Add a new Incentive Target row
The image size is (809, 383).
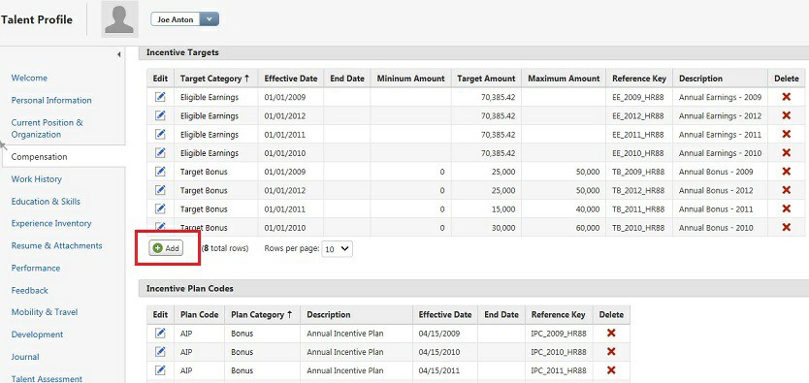166,248
